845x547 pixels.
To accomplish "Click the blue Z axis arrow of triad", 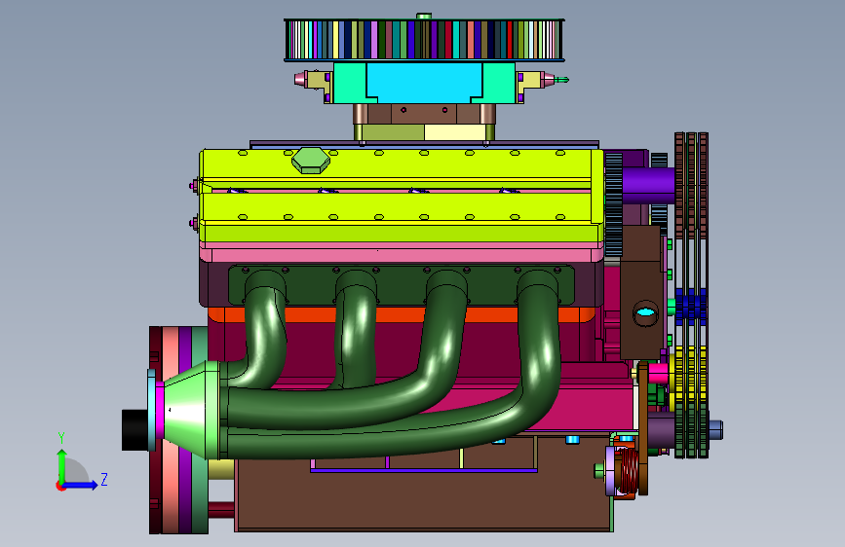I will (81, 485).
